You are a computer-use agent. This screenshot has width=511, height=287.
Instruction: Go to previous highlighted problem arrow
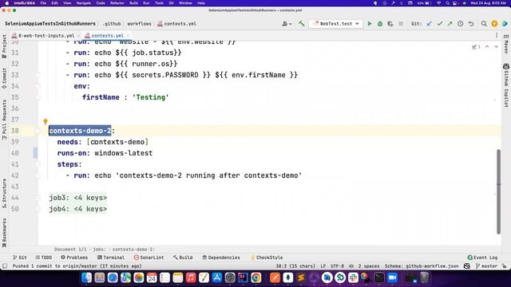click(487, 47)
